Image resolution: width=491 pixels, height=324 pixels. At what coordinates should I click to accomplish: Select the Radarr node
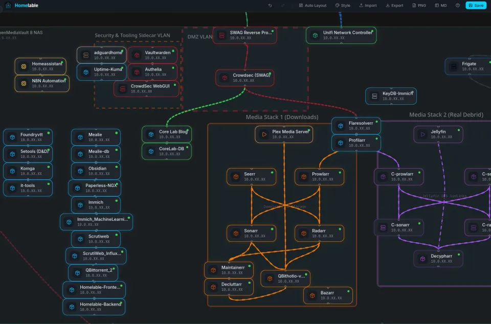click(319, 234)
